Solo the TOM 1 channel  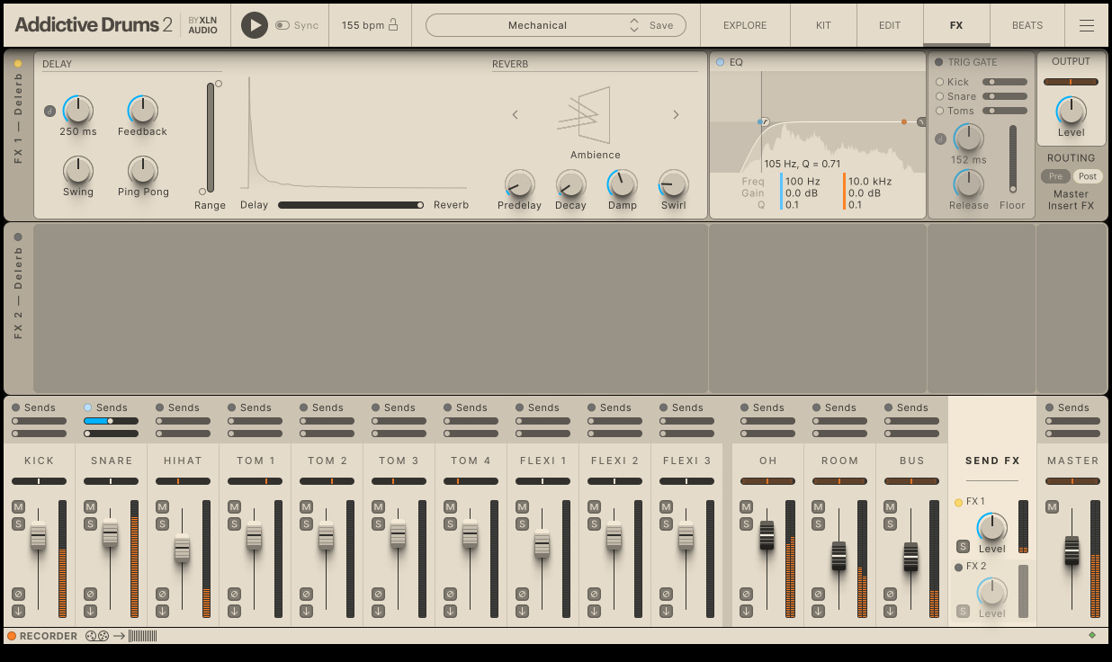tap(234, 523)
